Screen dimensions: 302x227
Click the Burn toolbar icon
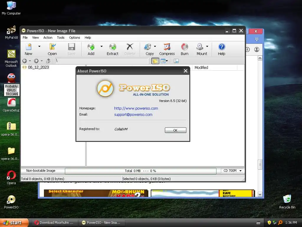(185, 49)
